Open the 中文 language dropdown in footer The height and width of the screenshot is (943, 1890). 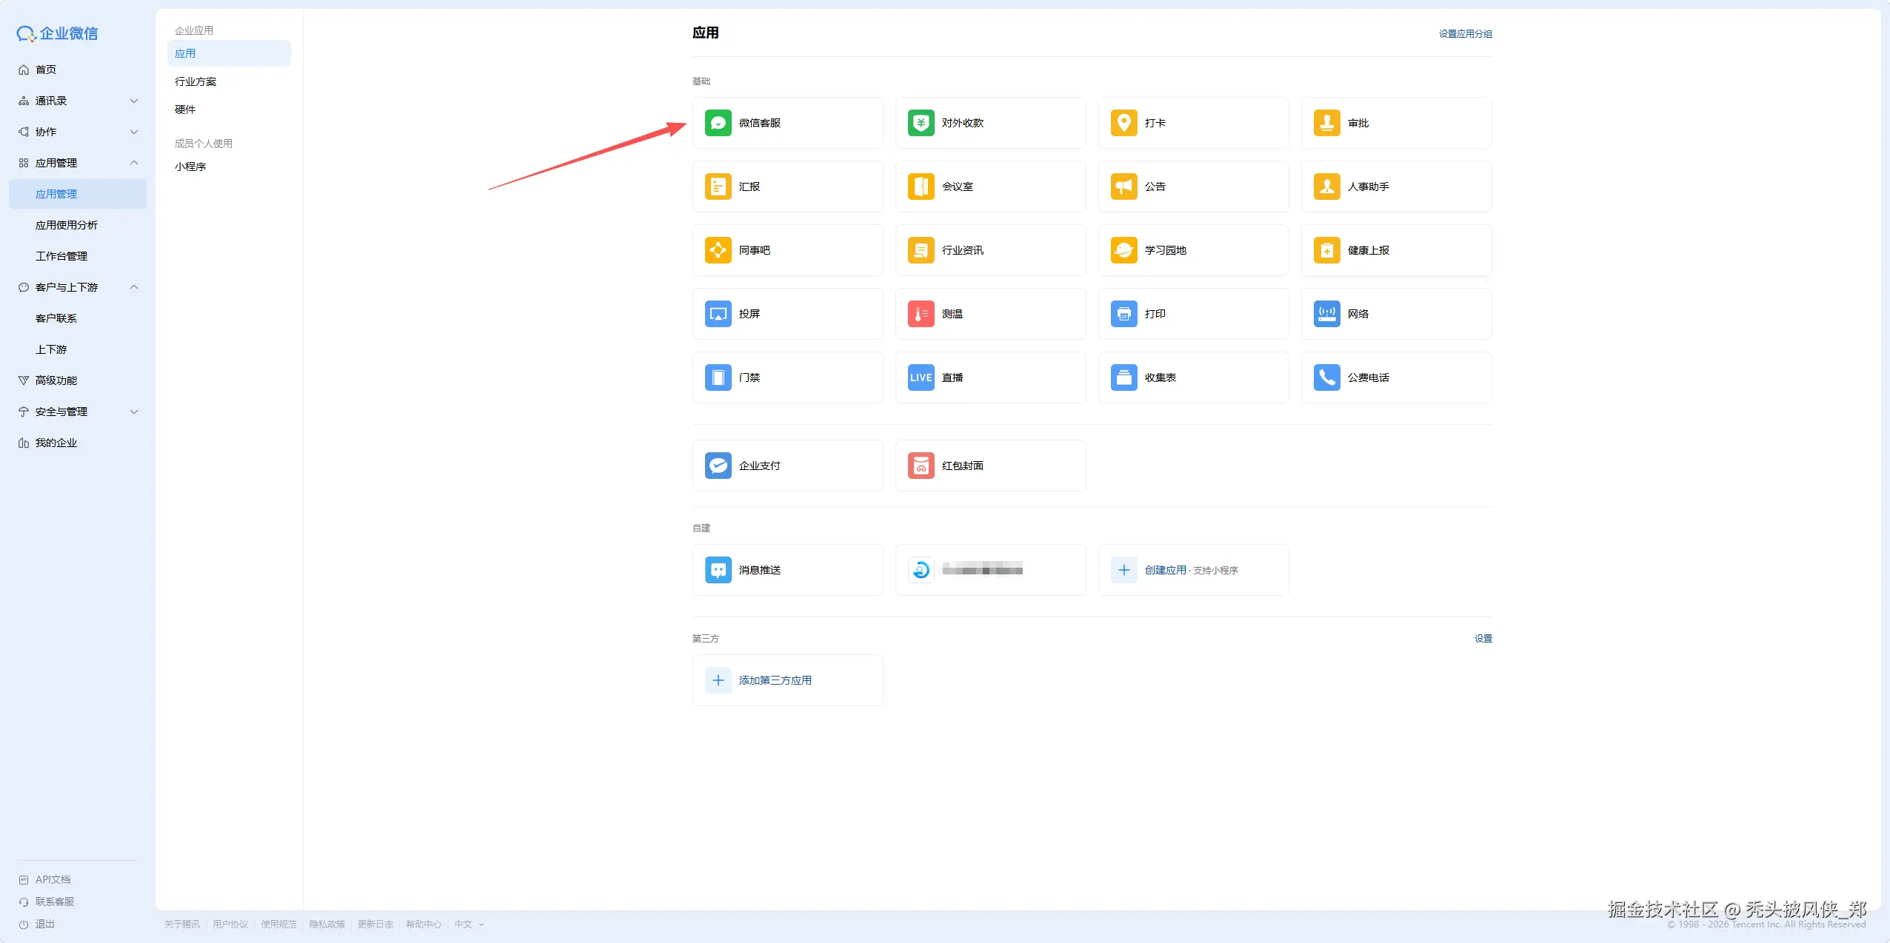pyautogui.click(x=469, y=924)
